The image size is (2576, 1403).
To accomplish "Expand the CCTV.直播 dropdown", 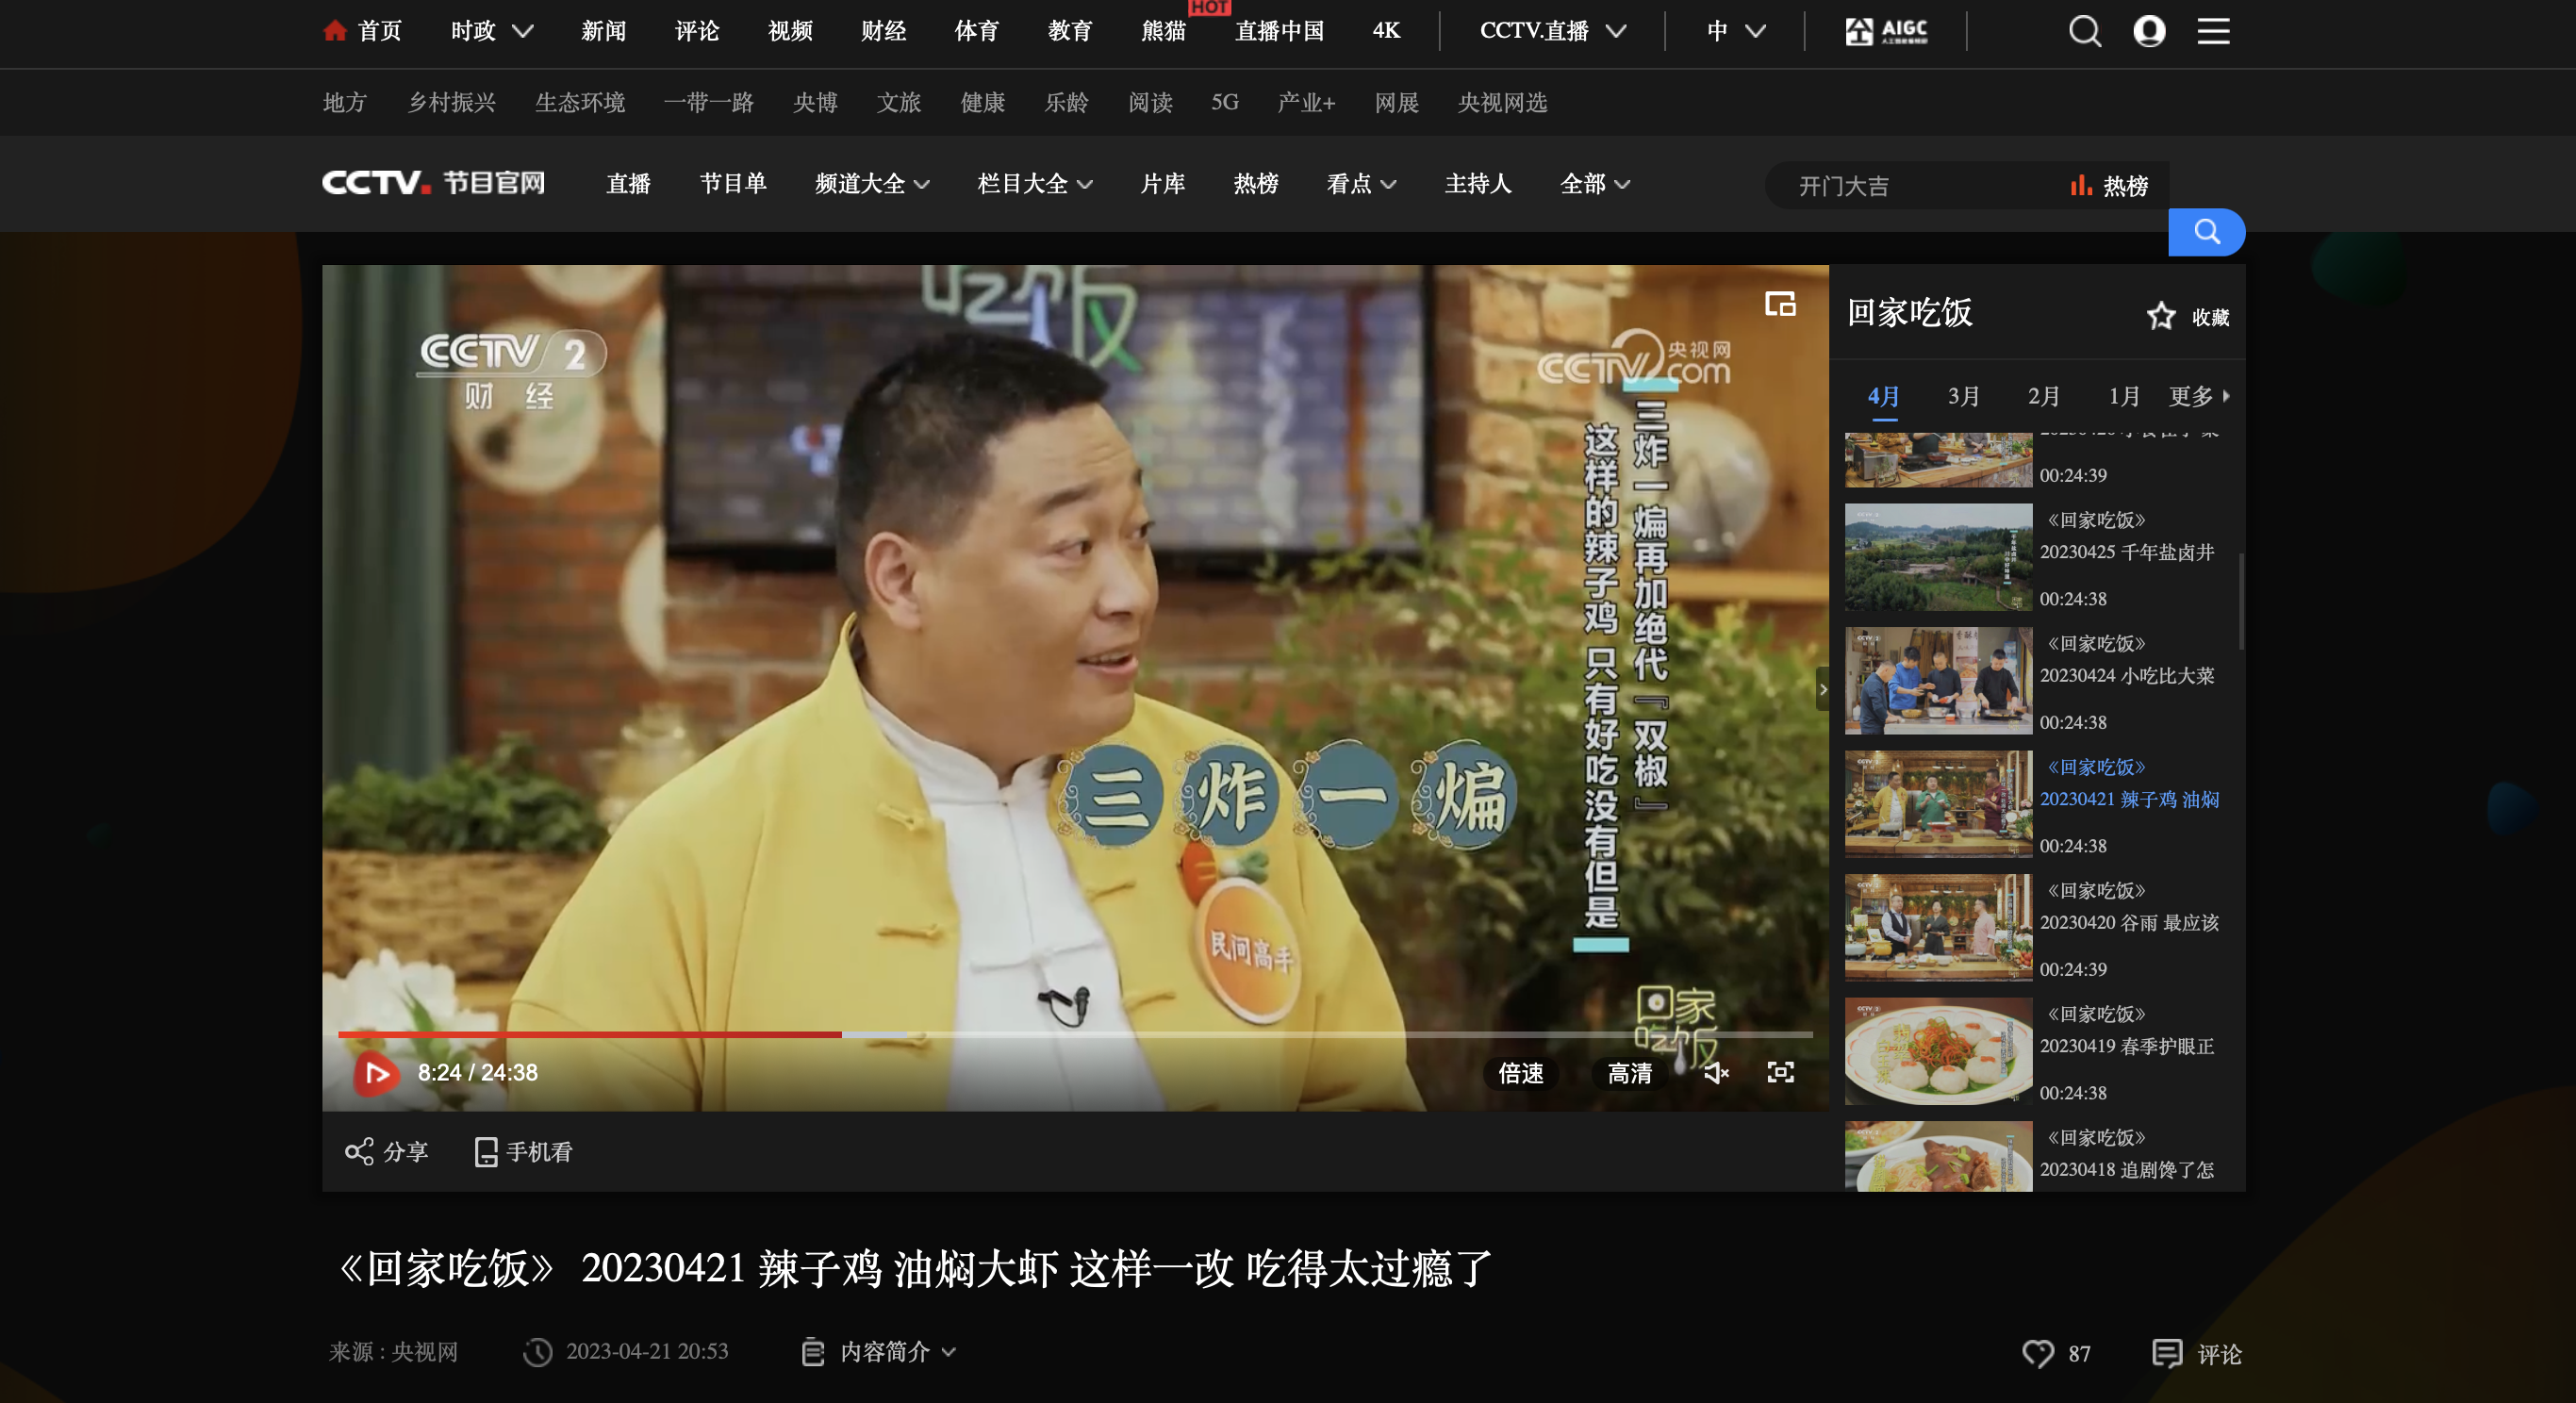I will (1550, 31).
